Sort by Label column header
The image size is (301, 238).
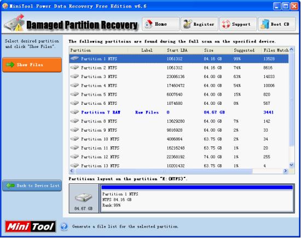tap(147, 50)
